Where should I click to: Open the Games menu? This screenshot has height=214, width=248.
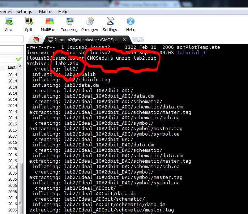5,12
